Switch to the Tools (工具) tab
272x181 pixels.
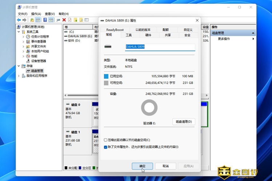pos(128,35)
